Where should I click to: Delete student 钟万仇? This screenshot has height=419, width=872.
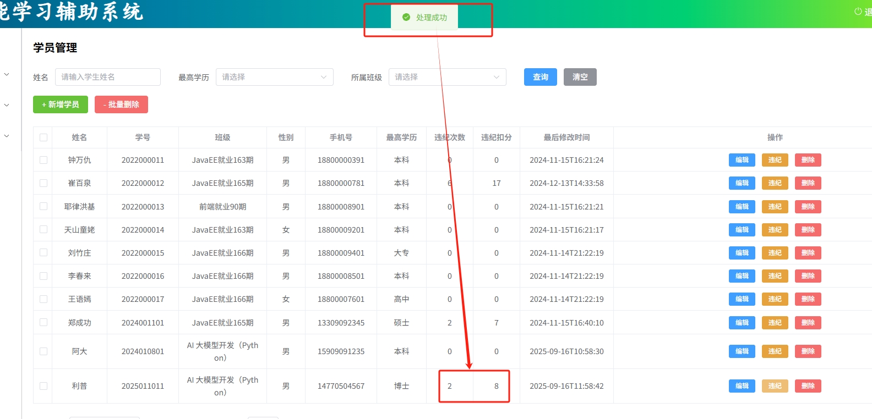(x=808, y=160)
